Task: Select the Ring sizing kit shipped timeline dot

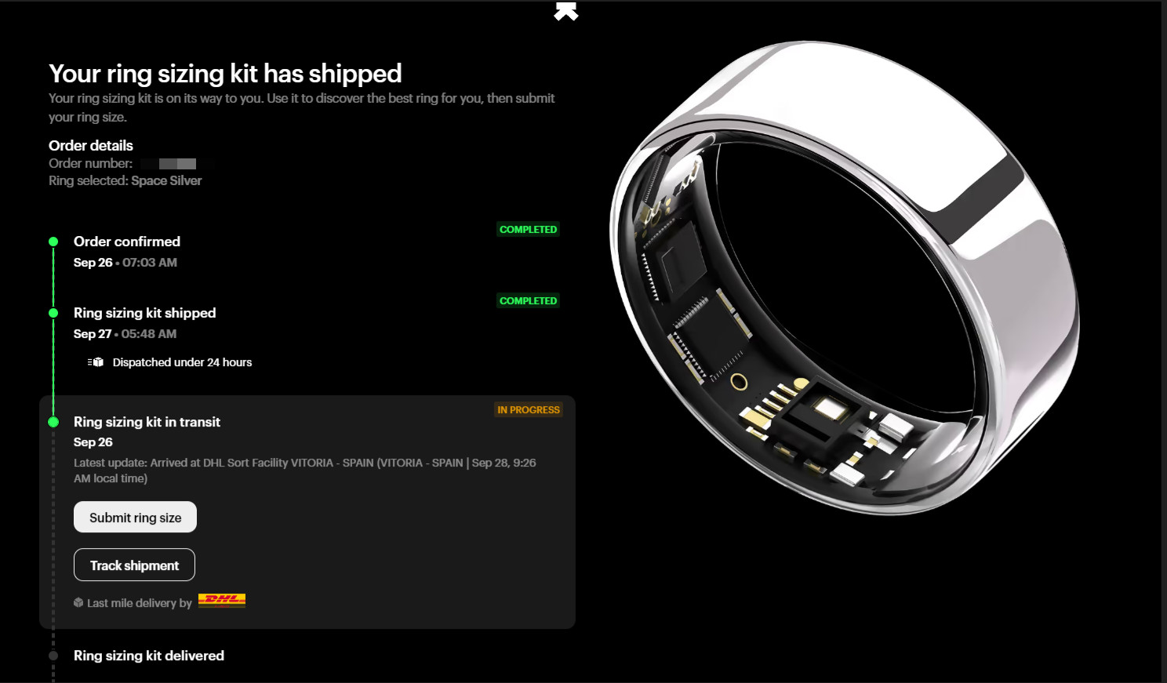Action: pos(53,313)
